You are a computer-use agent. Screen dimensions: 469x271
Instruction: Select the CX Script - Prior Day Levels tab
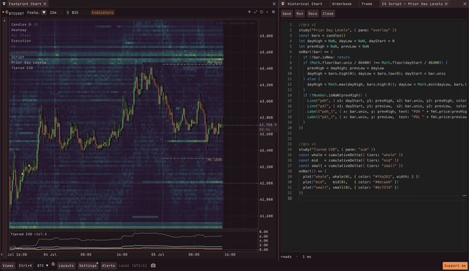coord(412,4)
